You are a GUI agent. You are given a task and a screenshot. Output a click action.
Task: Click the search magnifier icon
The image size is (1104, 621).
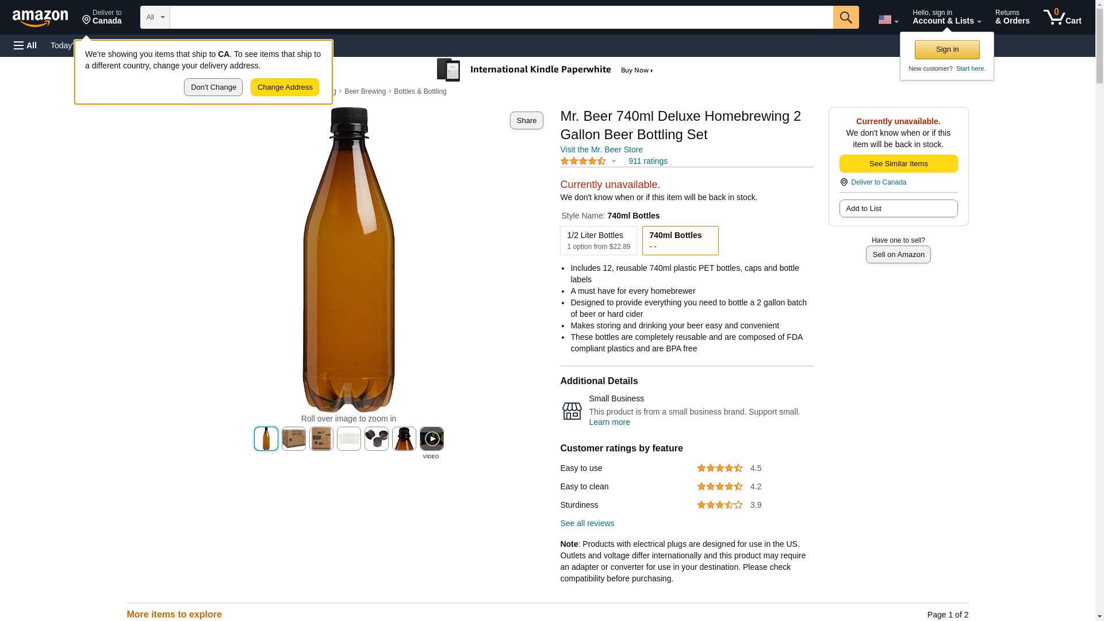pyautogui.click(x=845, y=17)
